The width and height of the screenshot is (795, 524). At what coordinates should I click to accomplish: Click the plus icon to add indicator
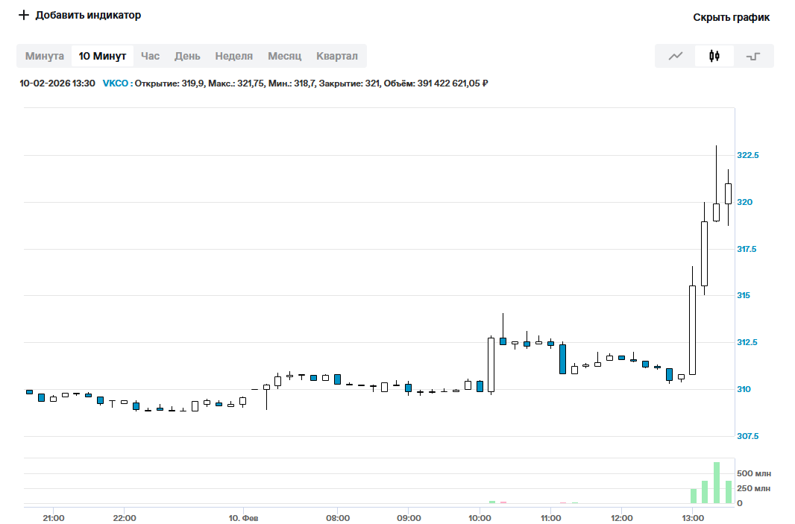[x=24, y=15]
